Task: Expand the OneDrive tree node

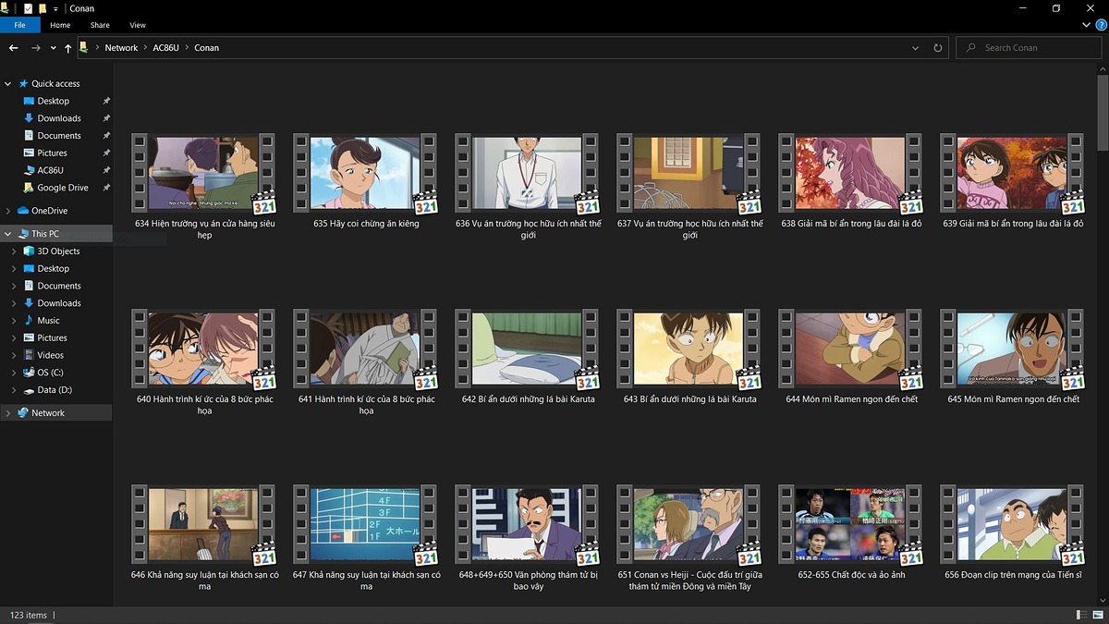Action: tap(8, 211)
